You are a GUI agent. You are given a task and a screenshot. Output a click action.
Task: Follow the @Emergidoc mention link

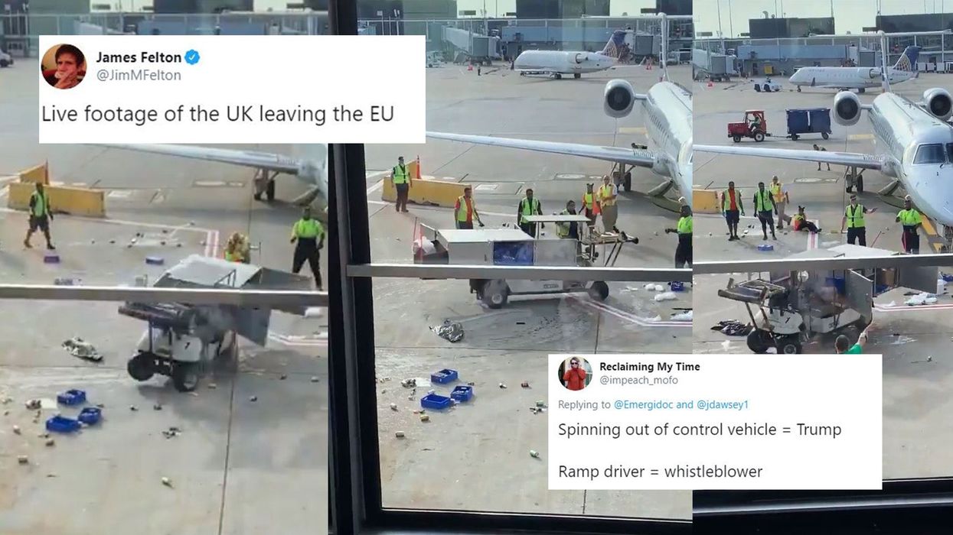(x=643, y=404)
